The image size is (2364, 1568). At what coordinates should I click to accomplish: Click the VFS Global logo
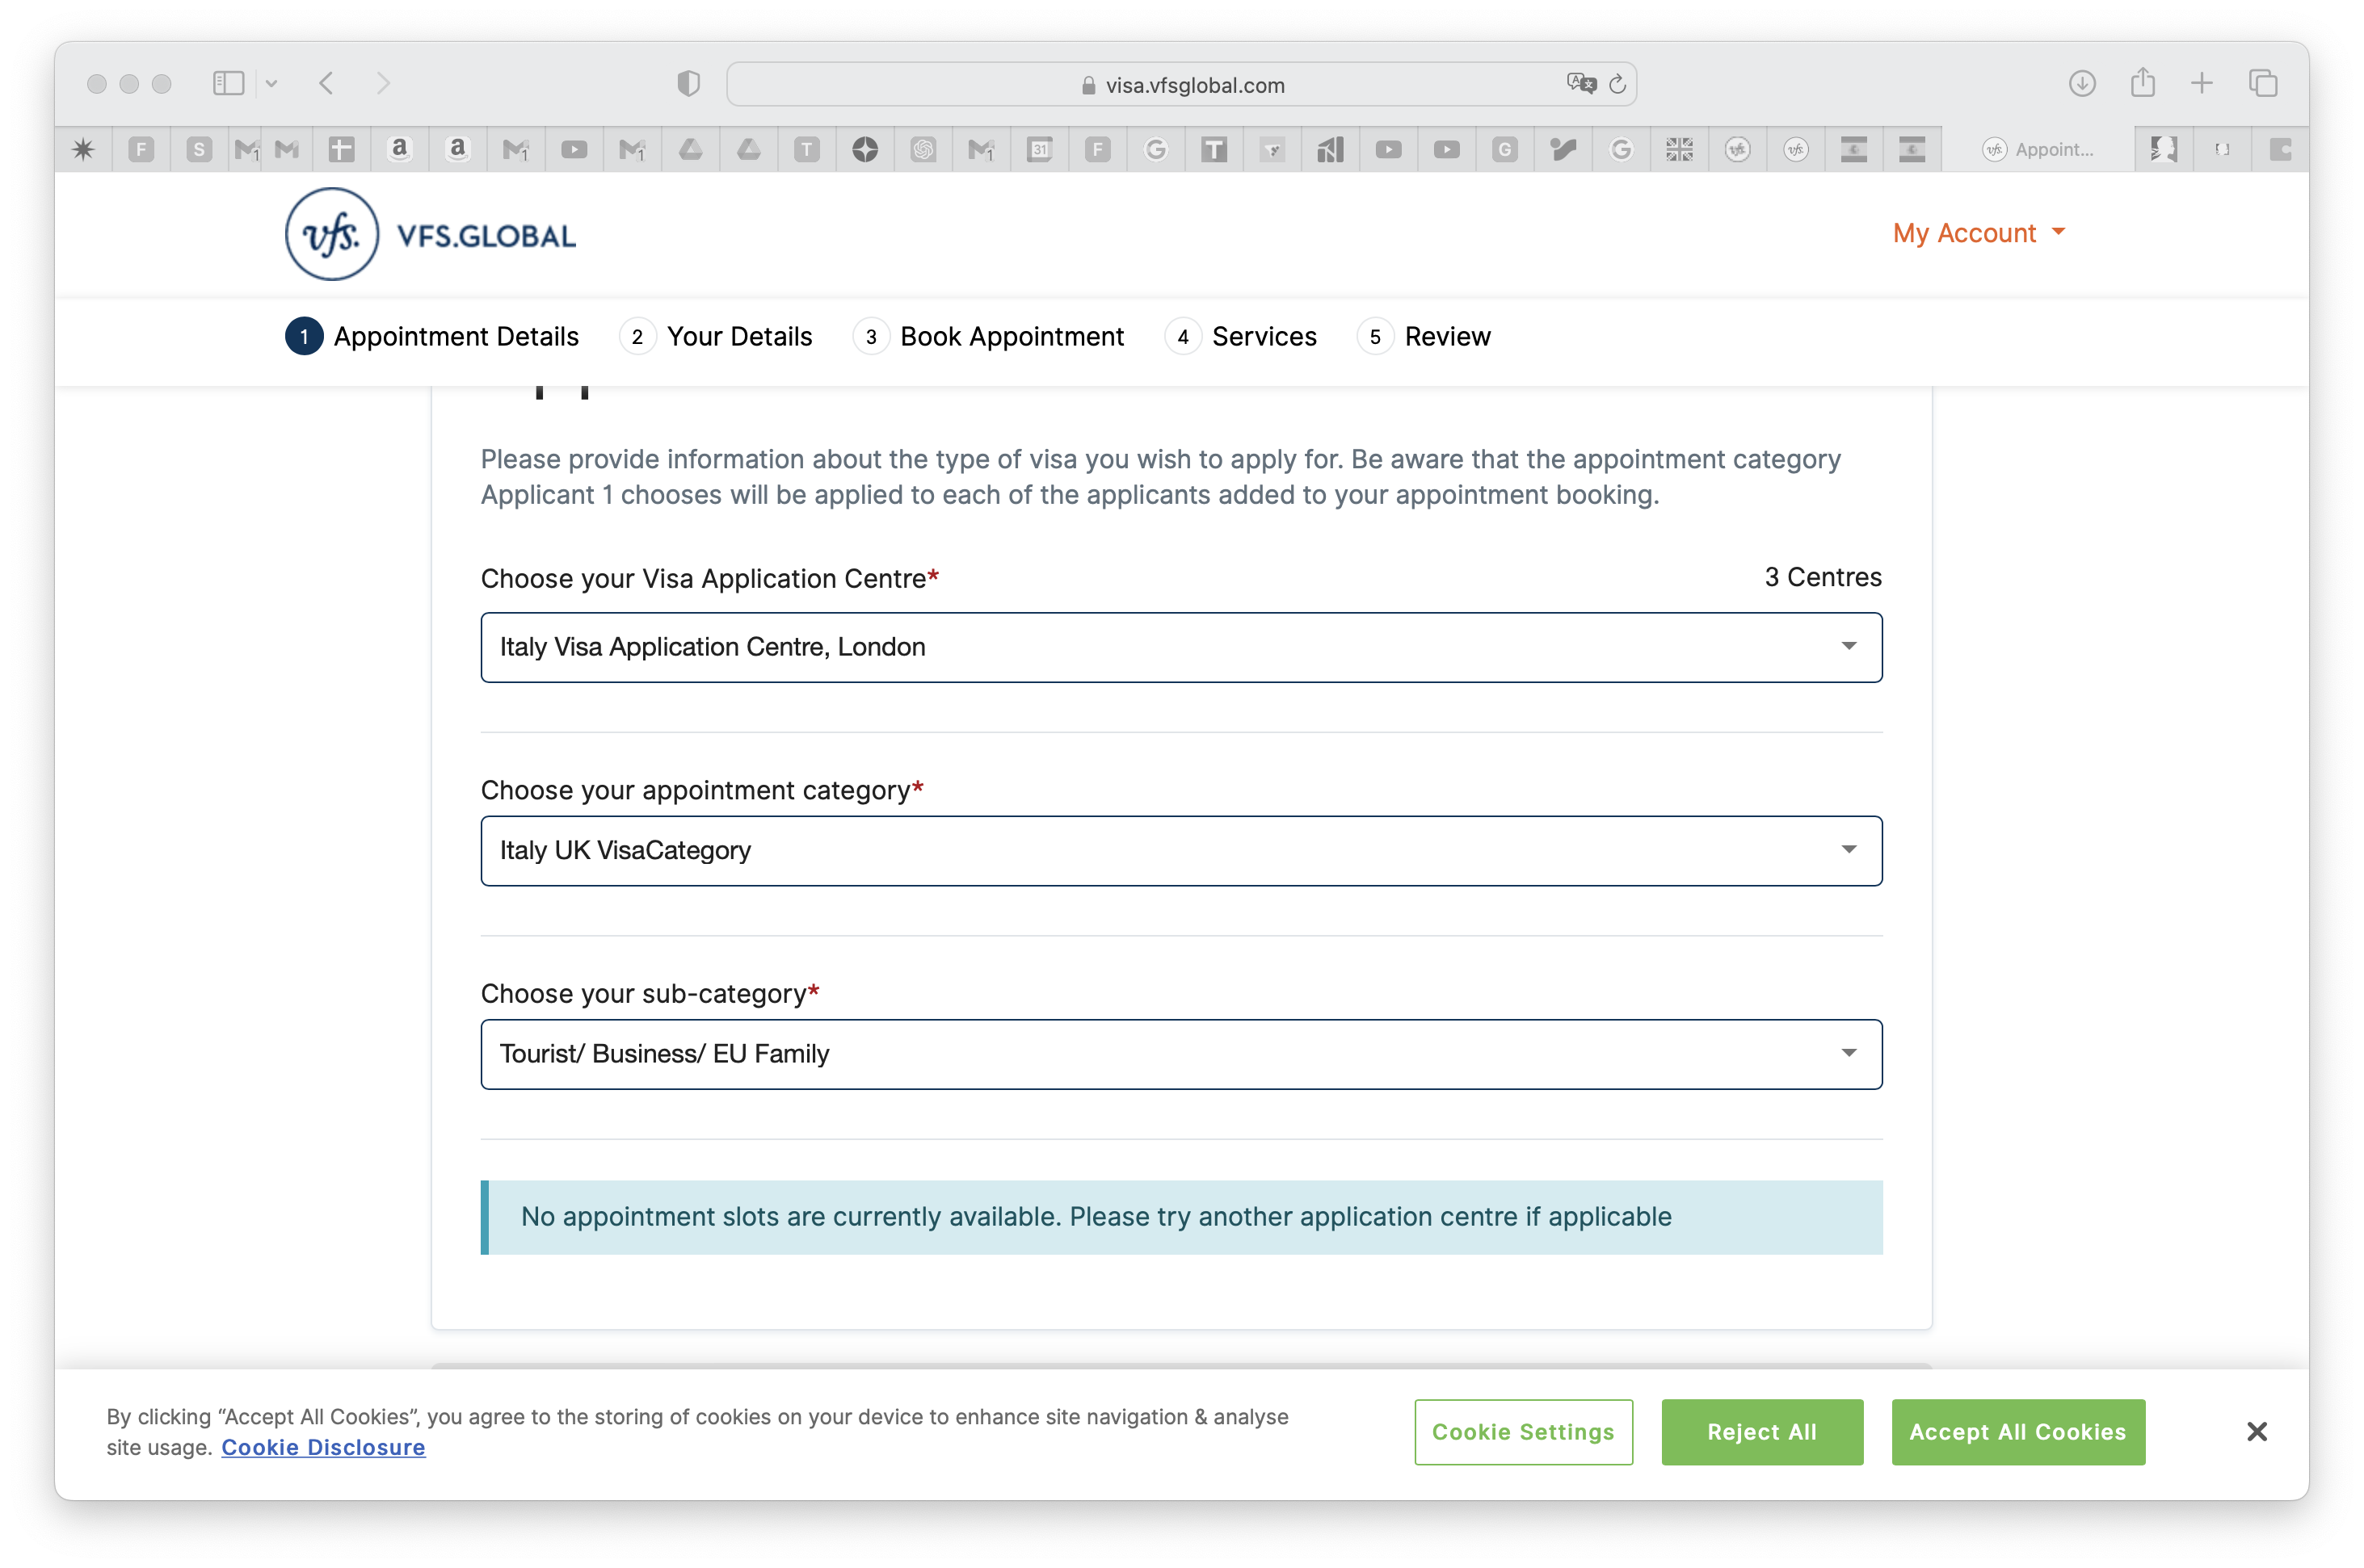click(430, 234)
